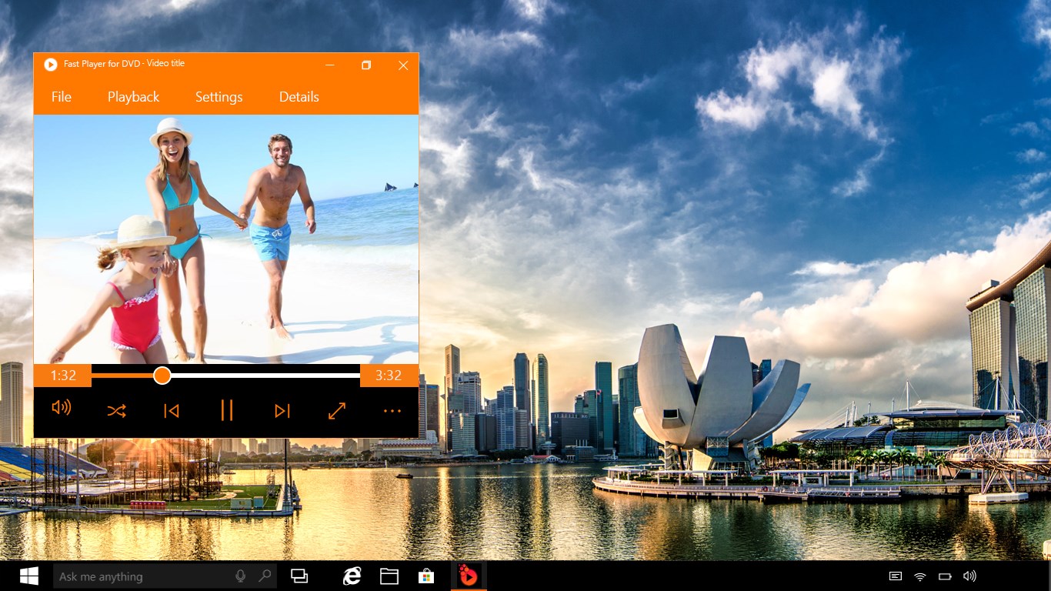Click the elapsed time 1:32 label
Screen dimensions: 1051x591
click(62, 376)
